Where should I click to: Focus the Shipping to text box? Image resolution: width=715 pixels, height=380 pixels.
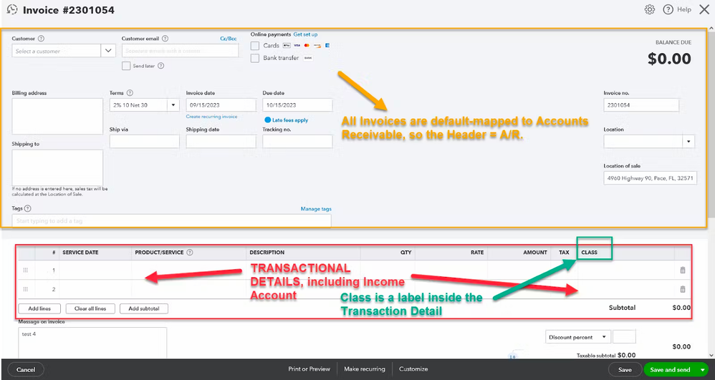tap(57, 167)
